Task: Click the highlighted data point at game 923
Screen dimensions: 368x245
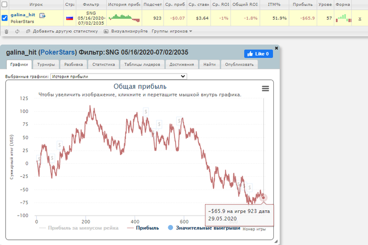Action: click(263, 198)
